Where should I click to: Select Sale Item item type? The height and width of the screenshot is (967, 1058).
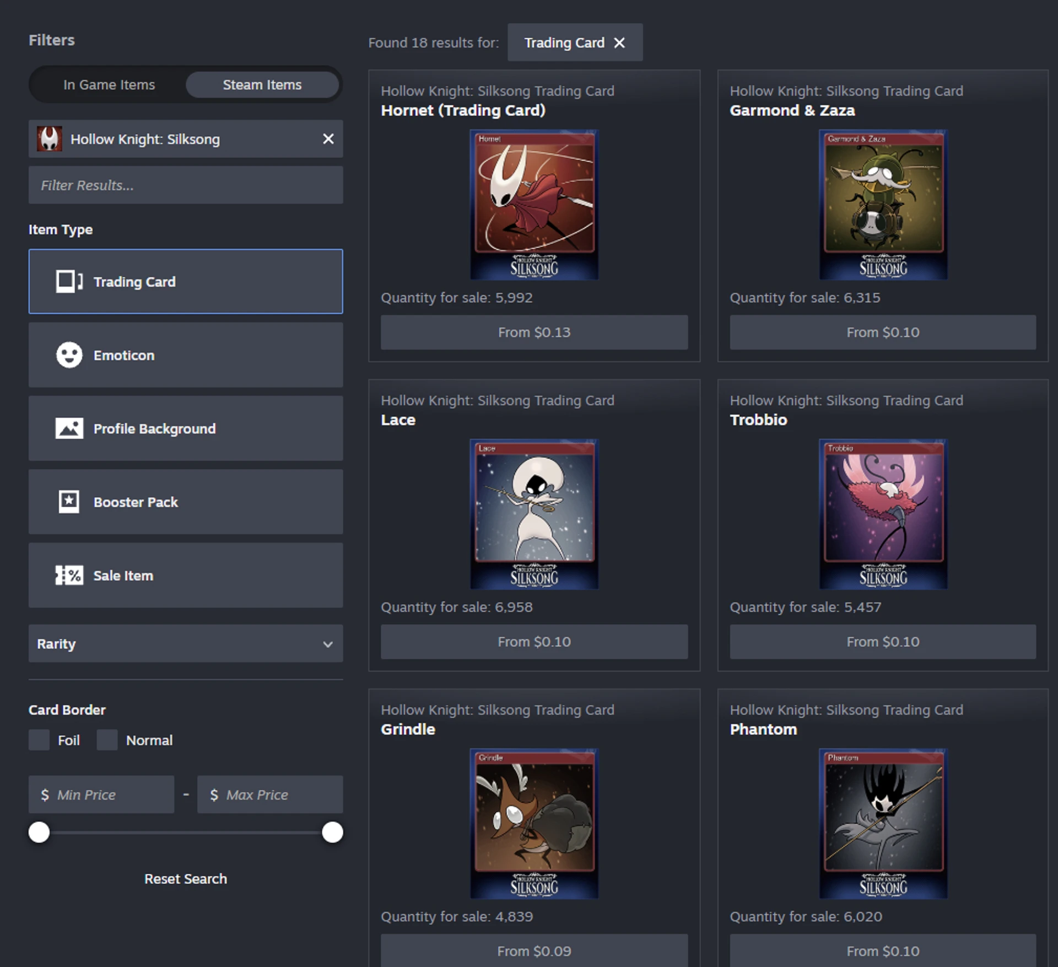coord(186,575)
